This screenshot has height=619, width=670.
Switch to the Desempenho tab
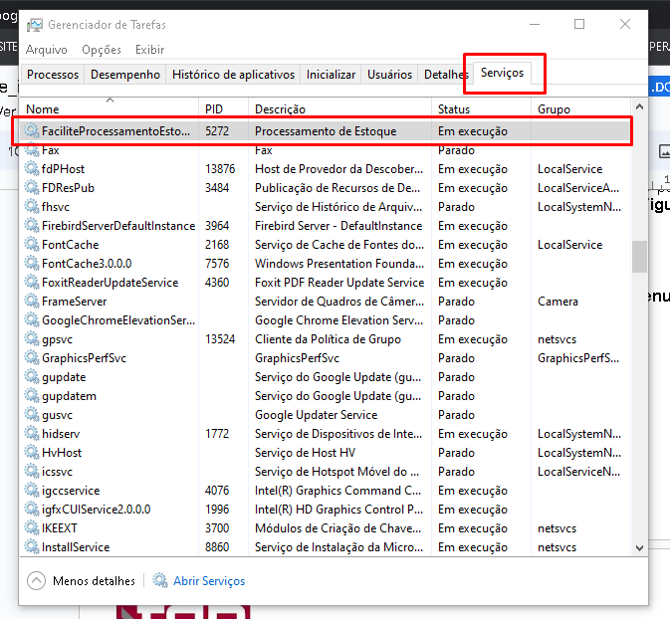pyautogui.click(x=125, y=75)
